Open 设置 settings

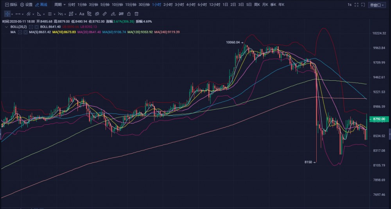pyautogui.click(x=27, y=5)
